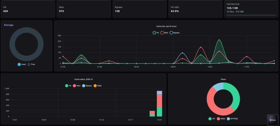The image size is (280, 126).
Task: Toggle MISS in Share chart legend
Action: [x=221, y=119]
